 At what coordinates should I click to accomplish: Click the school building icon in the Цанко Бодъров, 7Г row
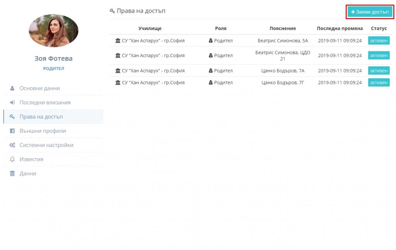[x=118, y=83]
